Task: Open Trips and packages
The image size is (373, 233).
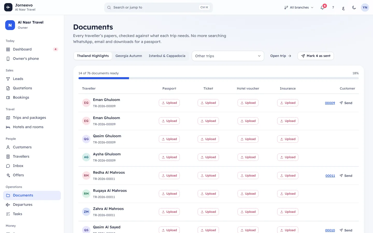Action: point(32,118)
